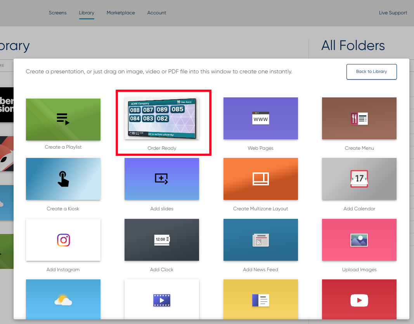Open the Account menu item
The height and width of the screenshot is (324, 414).
[x=157, y=13]
